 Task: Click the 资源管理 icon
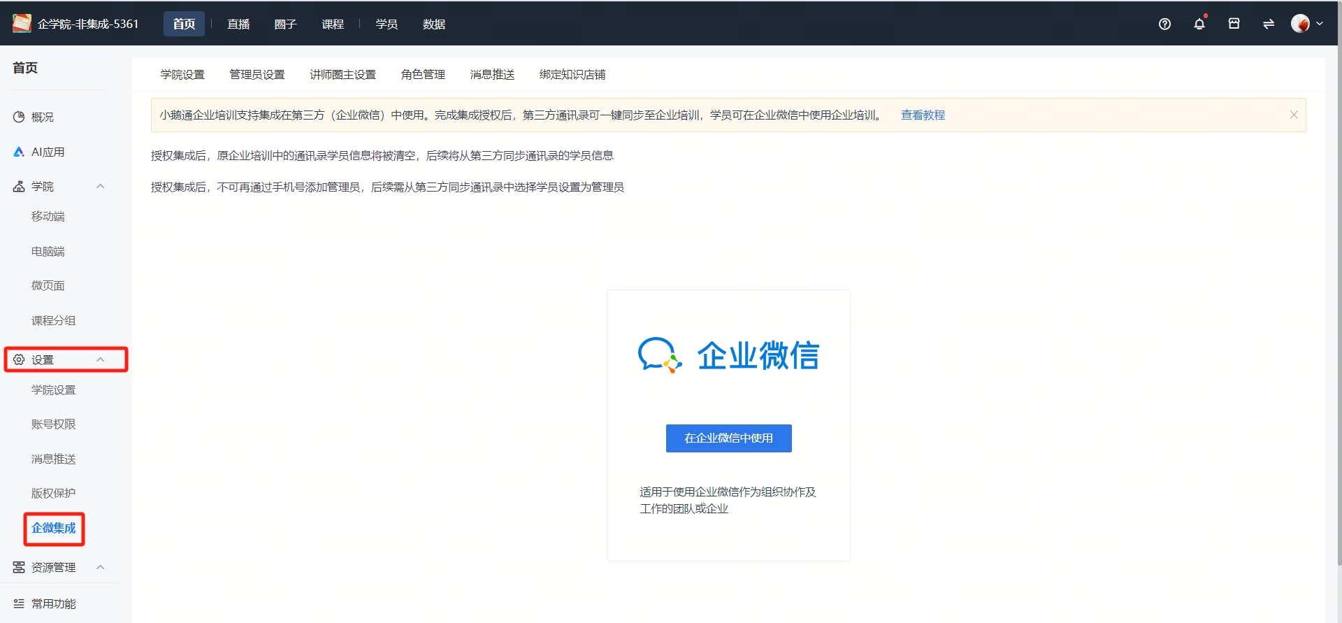19,567
